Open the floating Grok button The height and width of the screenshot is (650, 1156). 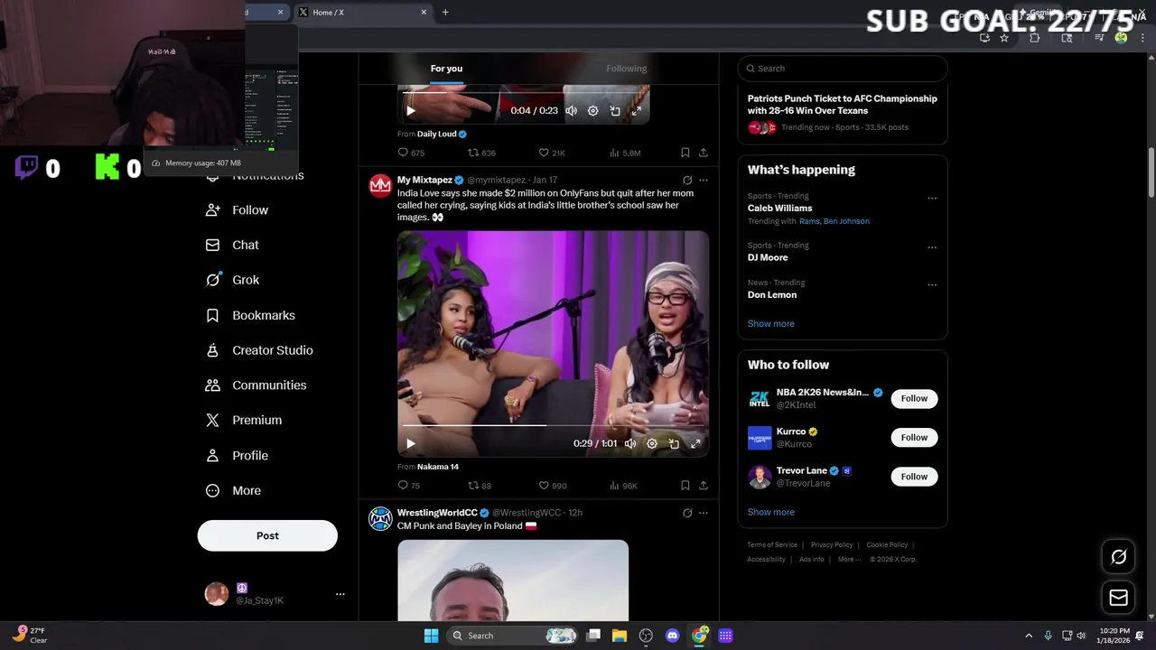point(1119,557)
